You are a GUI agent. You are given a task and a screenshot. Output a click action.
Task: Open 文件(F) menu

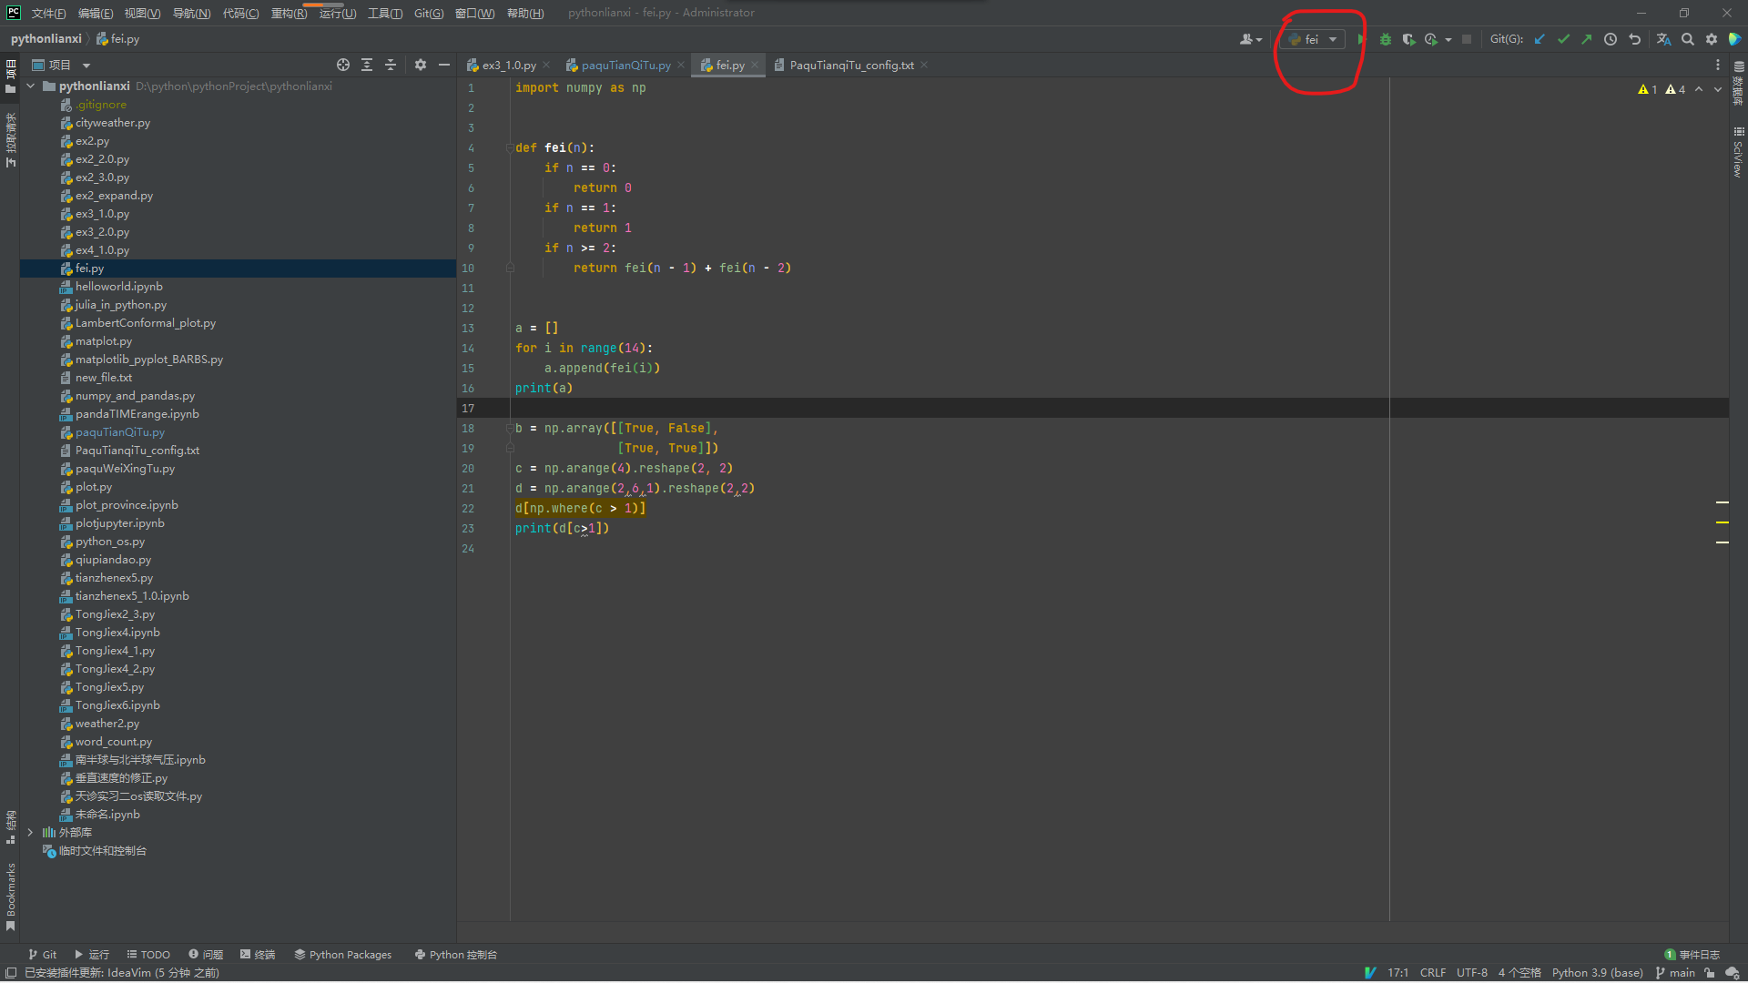(x=48, y=13)
